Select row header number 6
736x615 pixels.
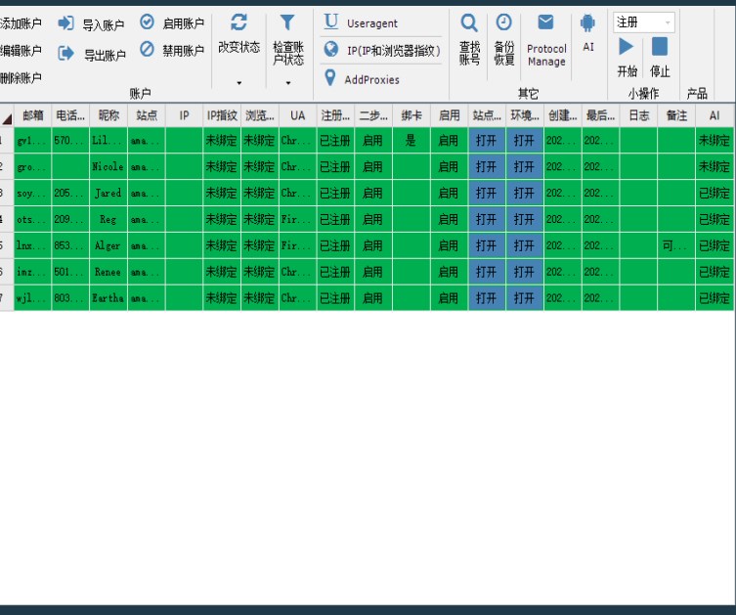click(7, 272)
